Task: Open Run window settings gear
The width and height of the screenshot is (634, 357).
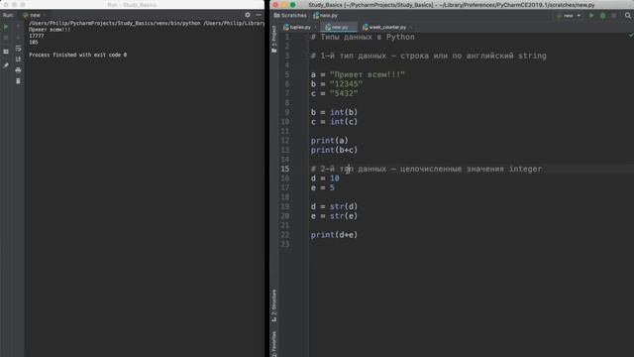Action: pos(248,15)
